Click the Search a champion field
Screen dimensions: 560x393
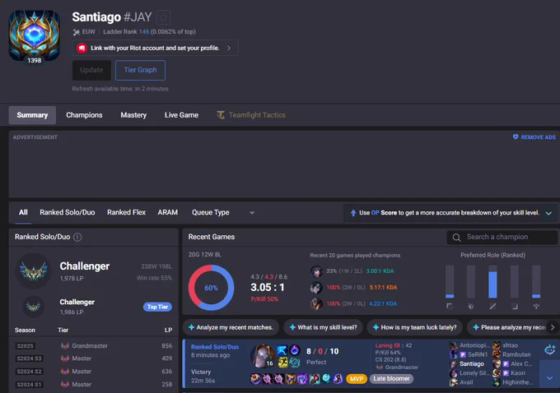(x=502, y=237)
